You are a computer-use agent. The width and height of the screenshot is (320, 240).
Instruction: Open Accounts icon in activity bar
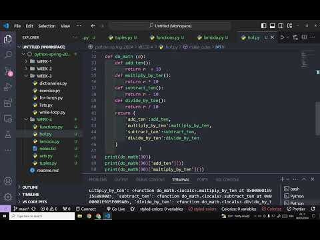(x=8, y=181)
